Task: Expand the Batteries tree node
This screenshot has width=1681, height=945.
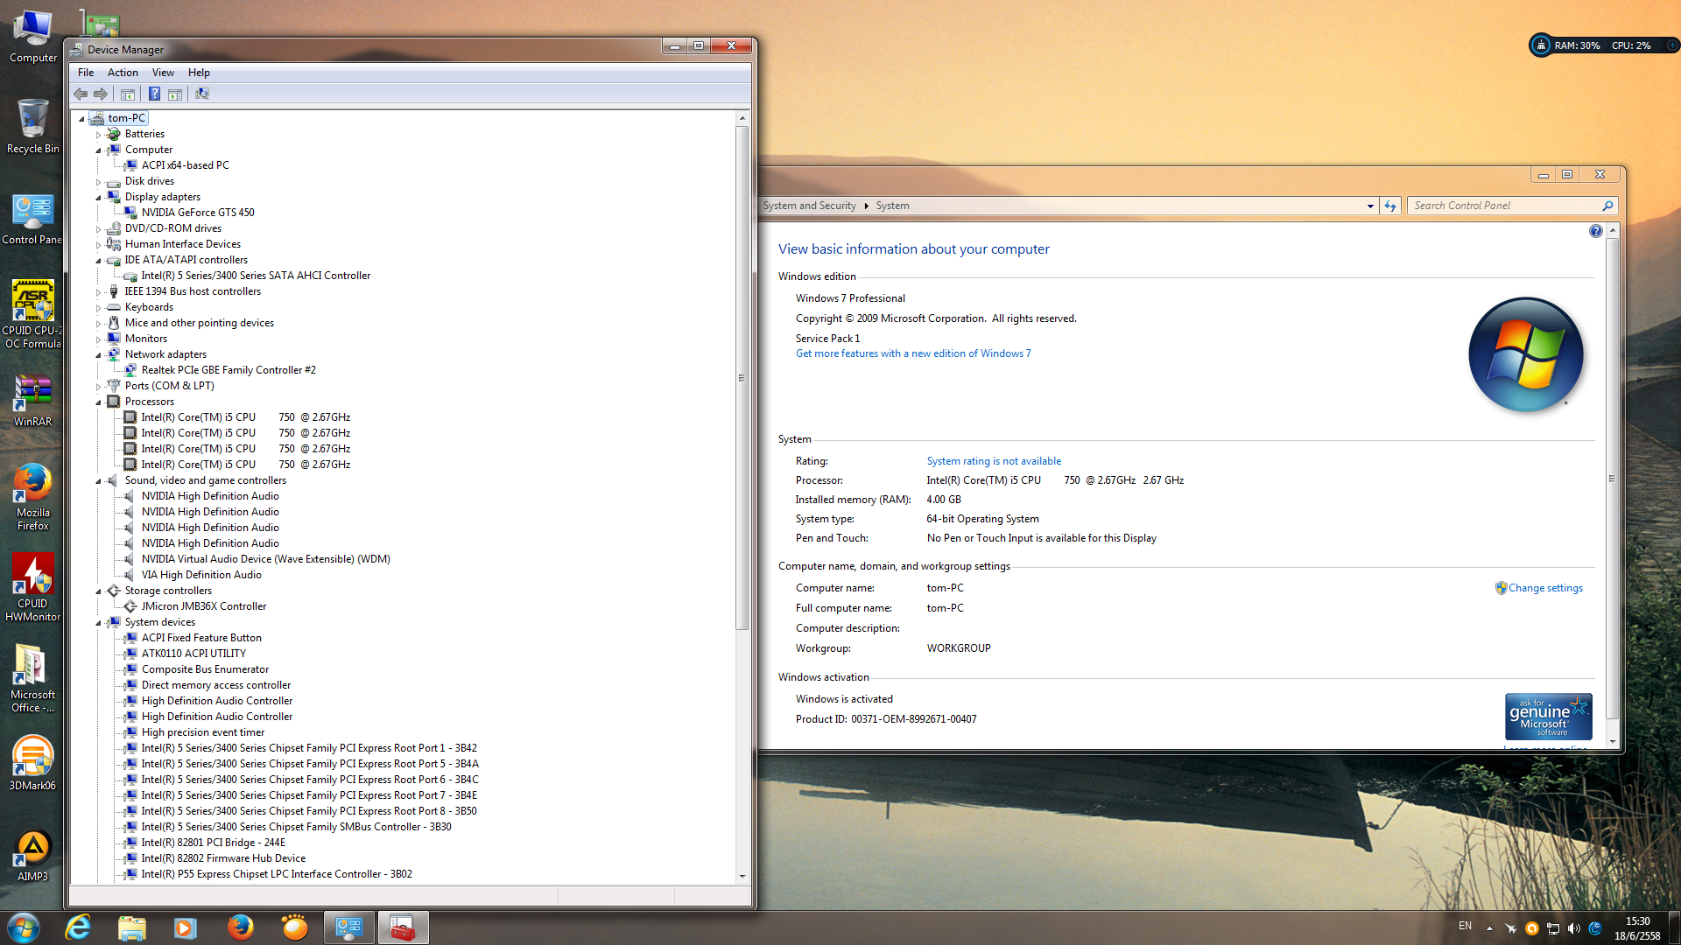Action: [x=99, y=135]
